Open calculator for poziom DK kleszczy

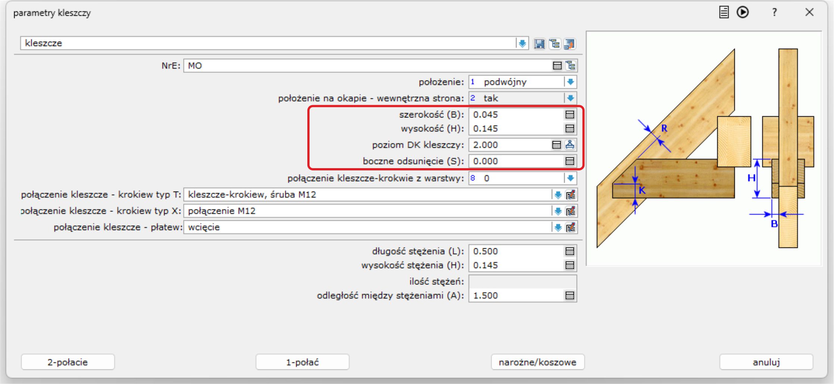point(556,145)
